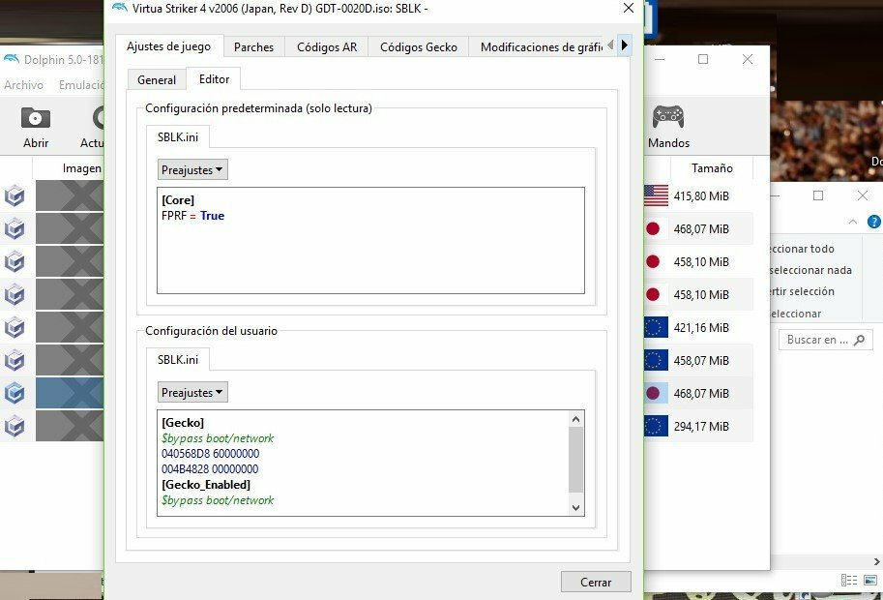Open Preajustes dropdown in user configuration
This screenshot has width=883, height=600.
pyautogui.click(x=192, y=393)
